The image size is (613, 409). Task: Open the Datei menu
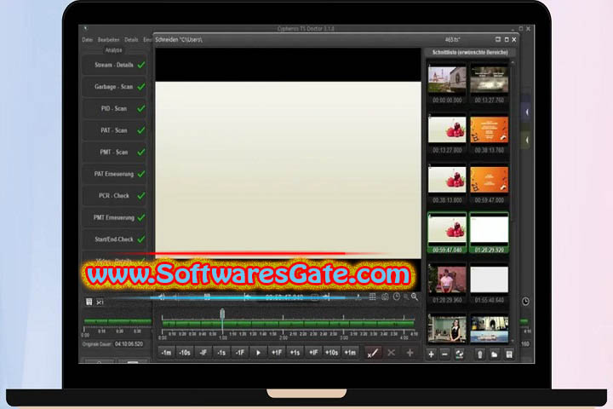click(87, 40)
